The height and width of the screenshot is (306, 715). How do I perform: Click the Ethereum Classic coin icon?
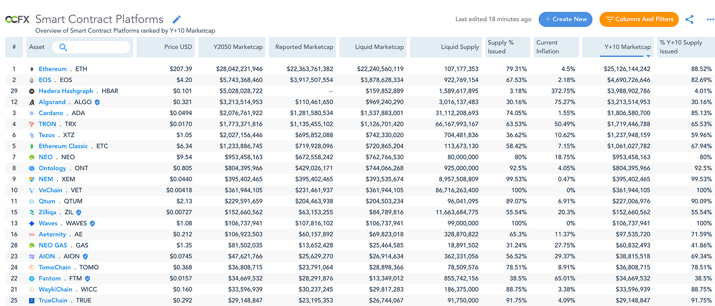[x=32, y=146]
